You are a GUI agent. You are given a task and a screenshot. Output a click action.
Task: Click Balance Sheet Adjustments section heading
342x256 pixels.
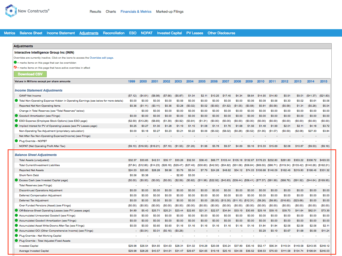pyautogui.click(x=36, y=155)
